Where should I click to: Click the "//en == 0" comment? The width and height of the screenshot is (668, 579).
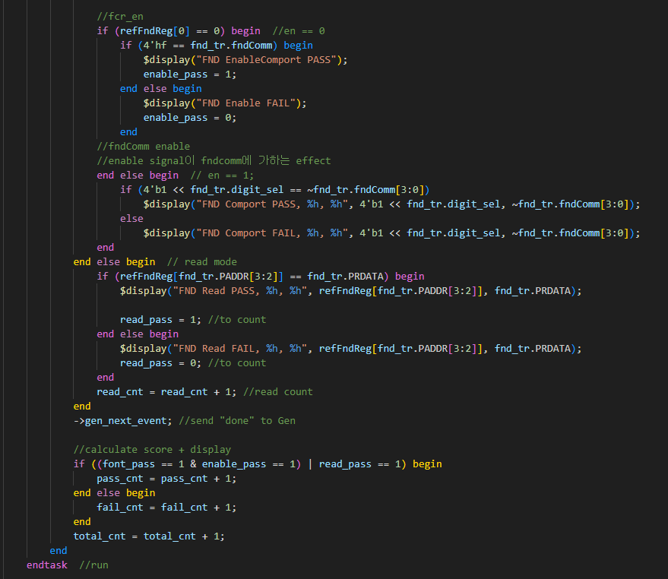coord(299,31)
